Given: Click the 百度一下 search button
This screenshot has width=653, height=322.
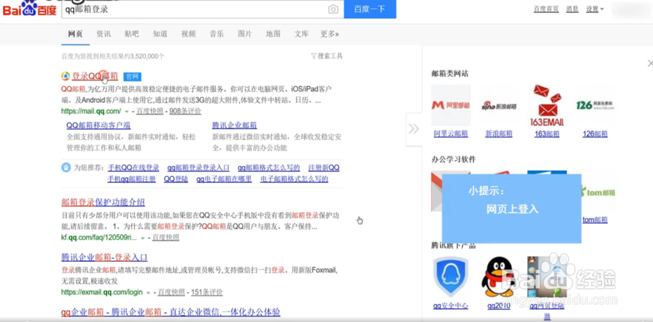Looking at the screenshot, I should [370, 9].
